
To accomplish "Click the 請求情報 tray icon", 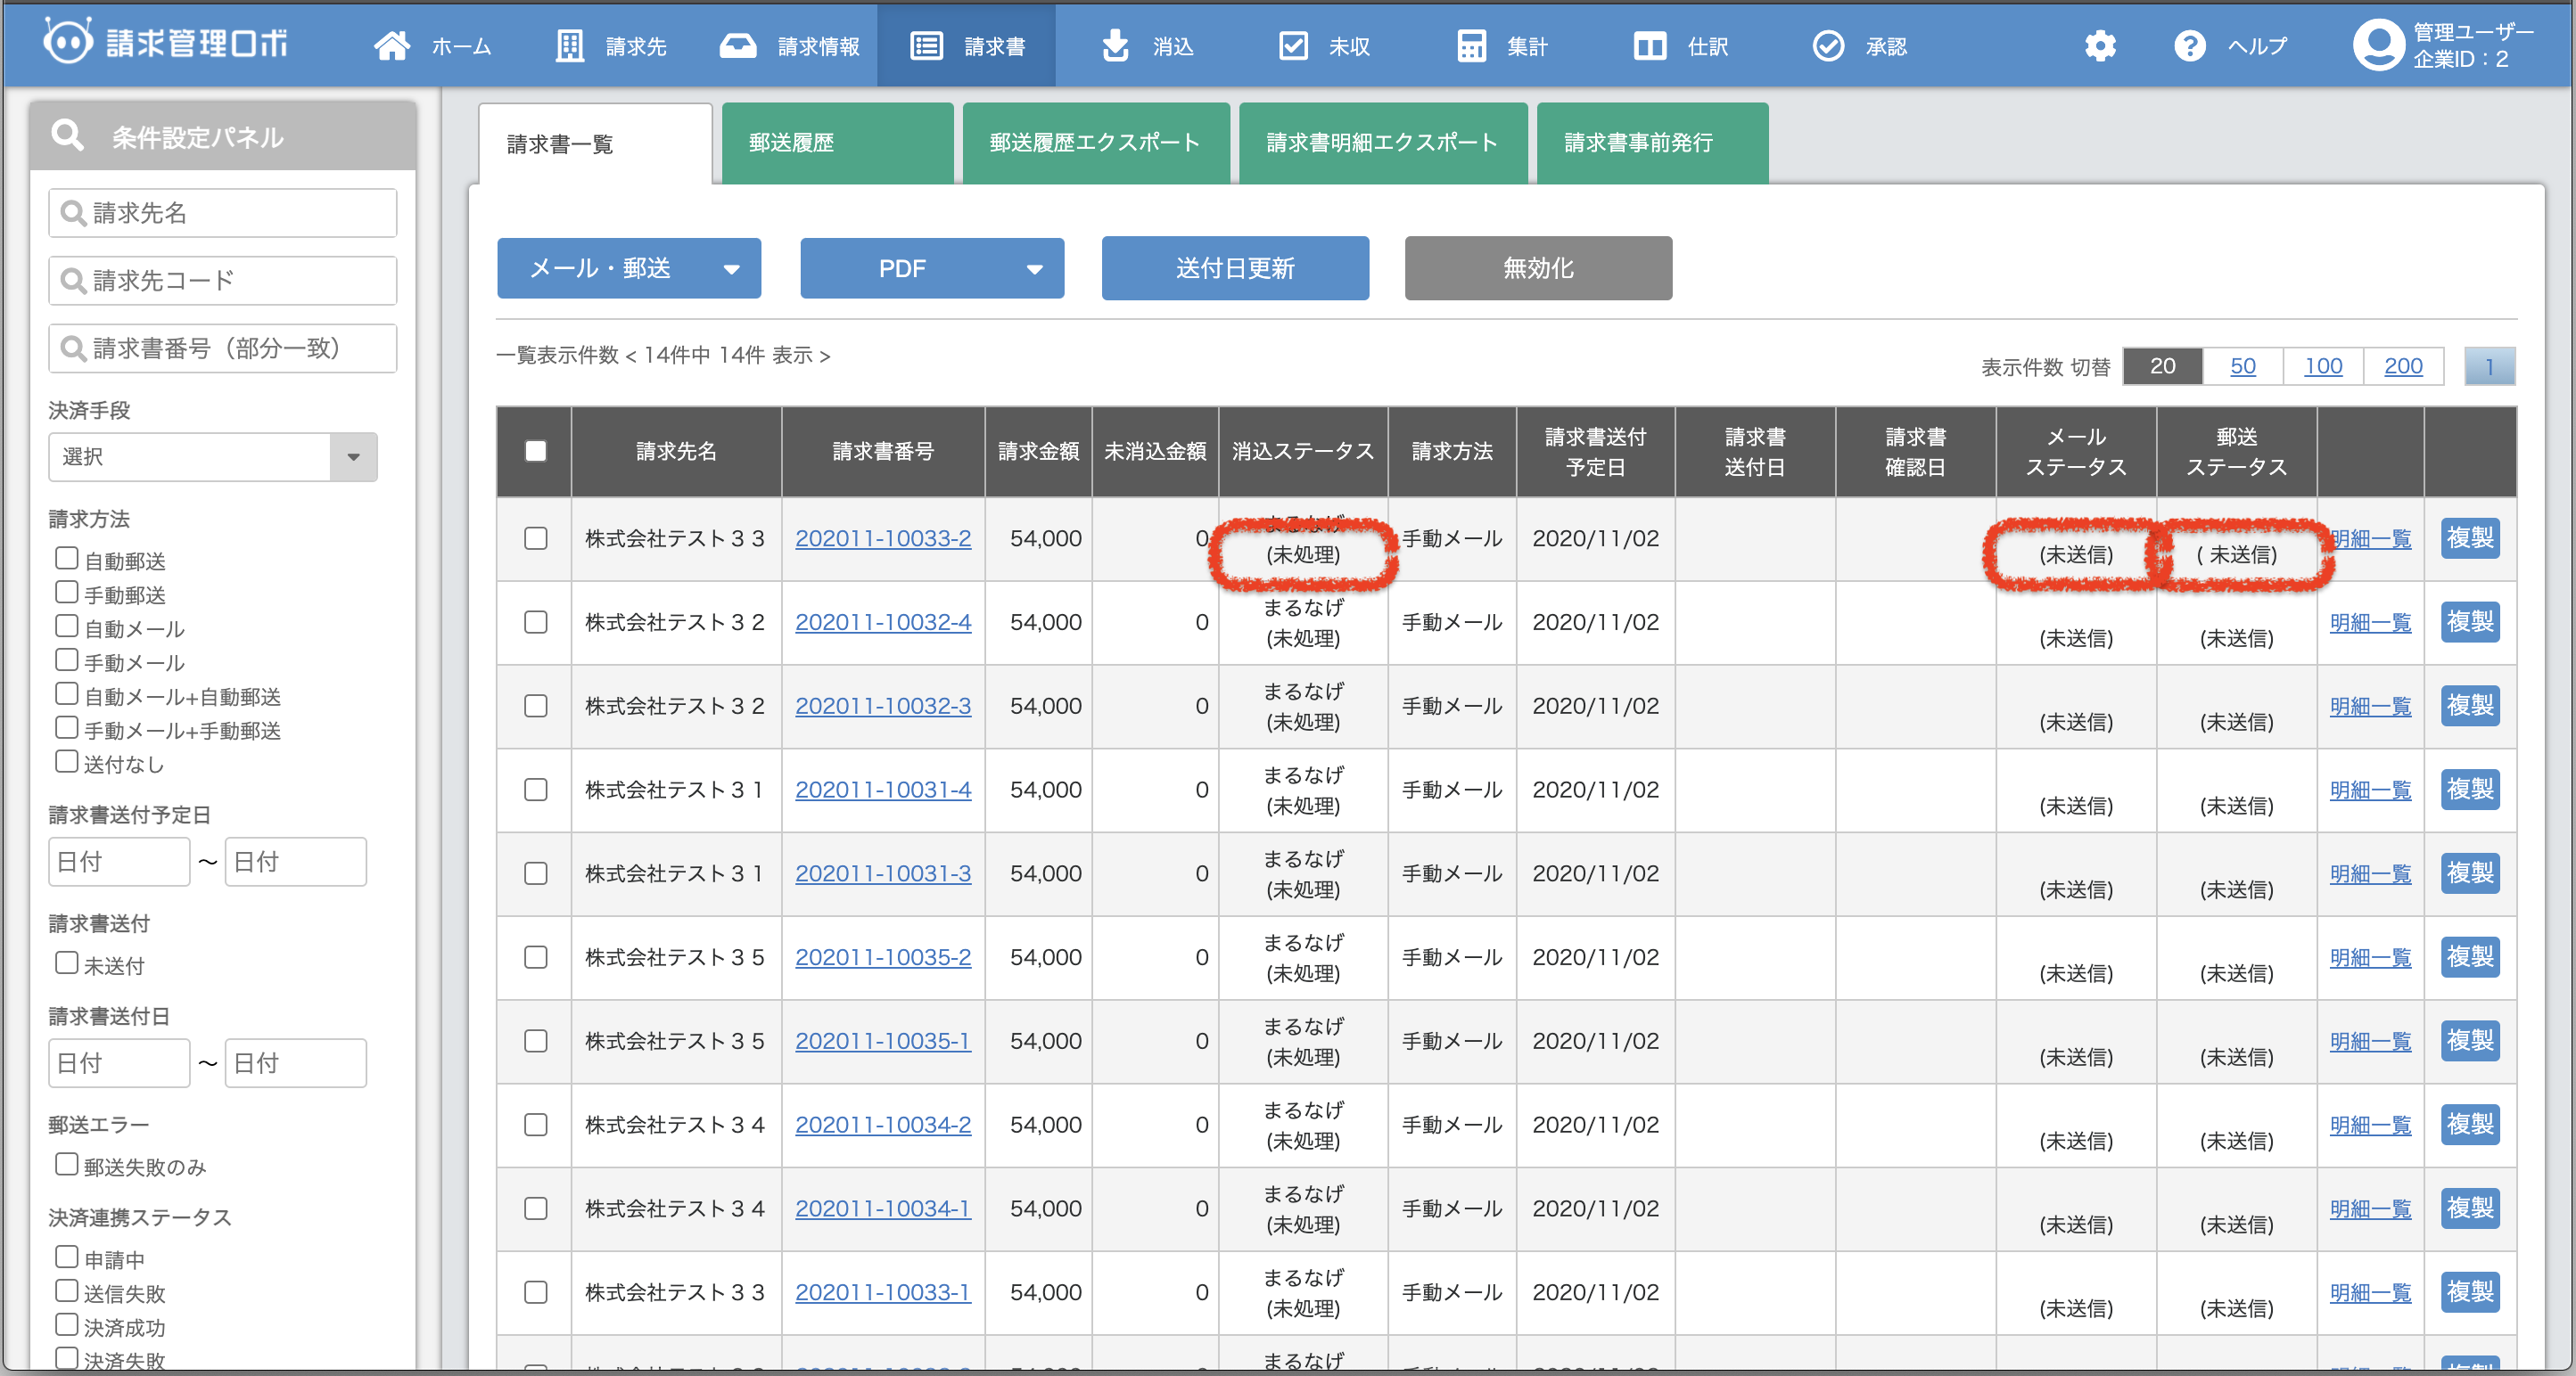I will tap(738, 46).
